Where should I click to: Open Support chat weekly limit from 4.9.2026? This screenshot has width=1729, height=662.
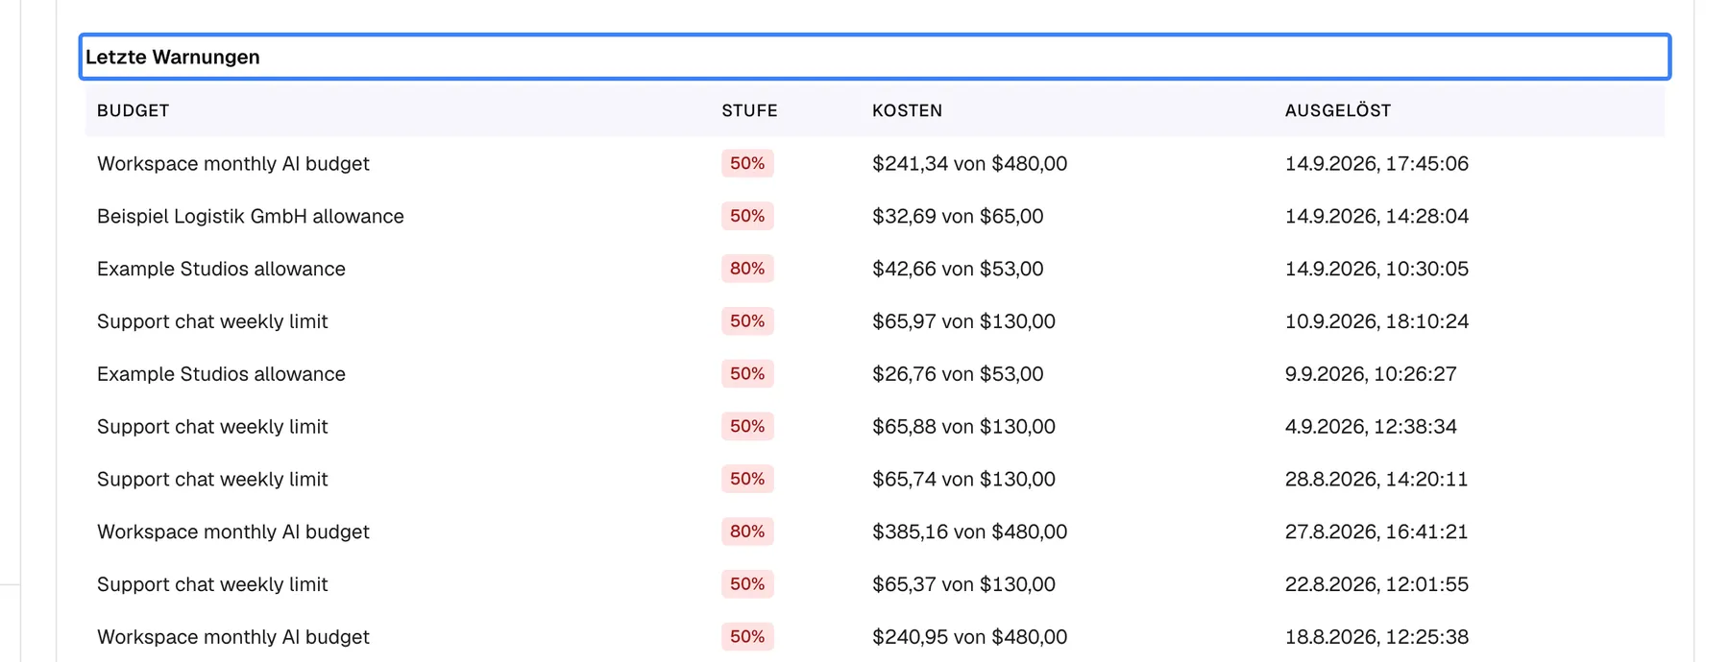click(212, 427)
